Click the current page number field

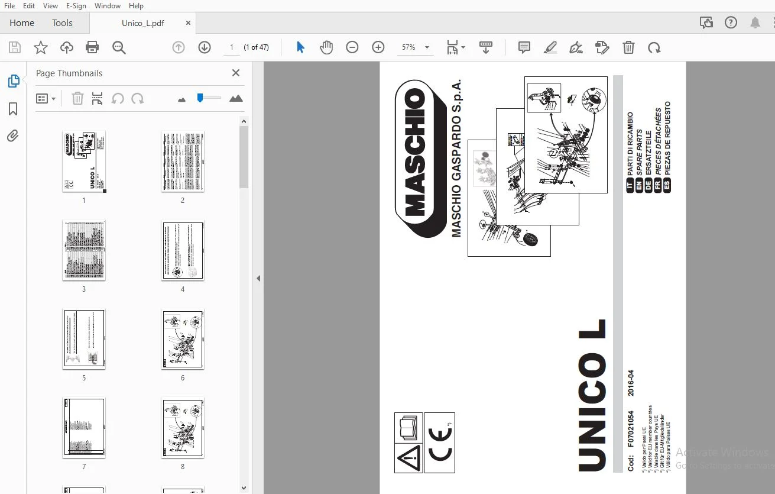tap(232, 47)
